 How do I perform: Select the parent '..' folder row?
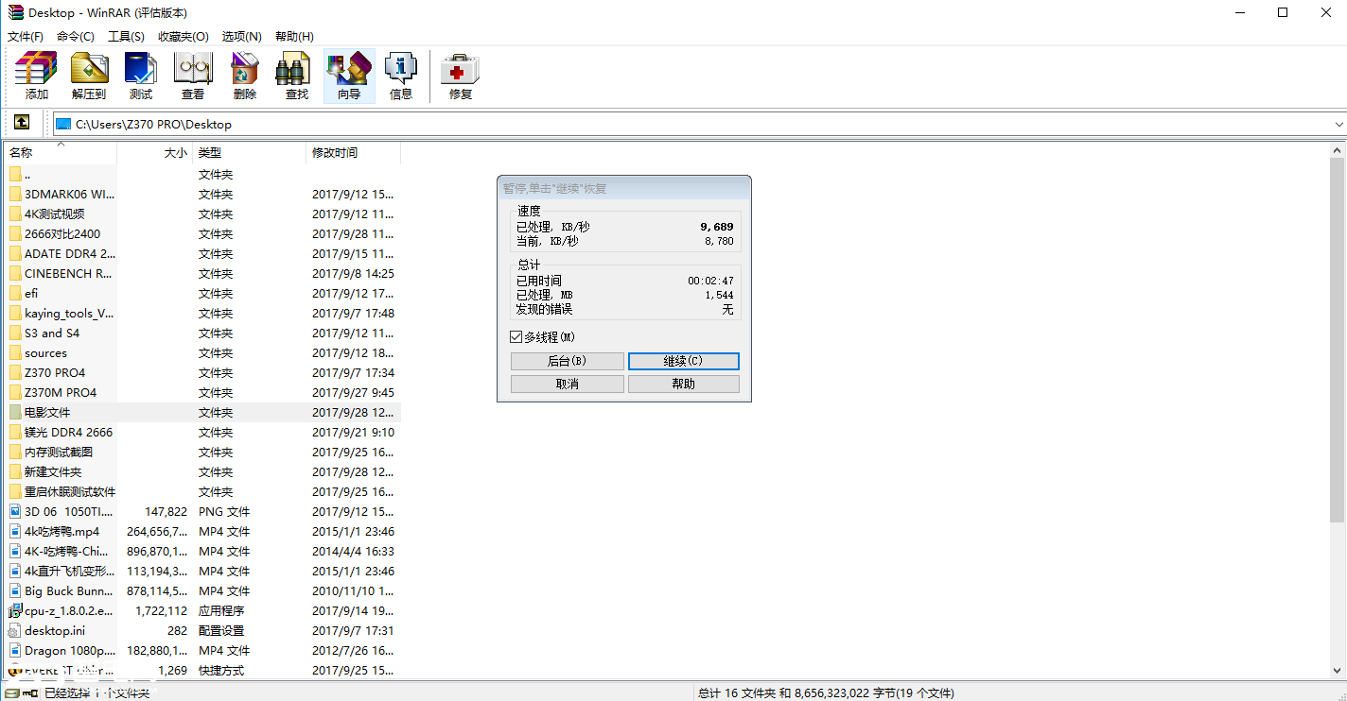pos(202,174)
